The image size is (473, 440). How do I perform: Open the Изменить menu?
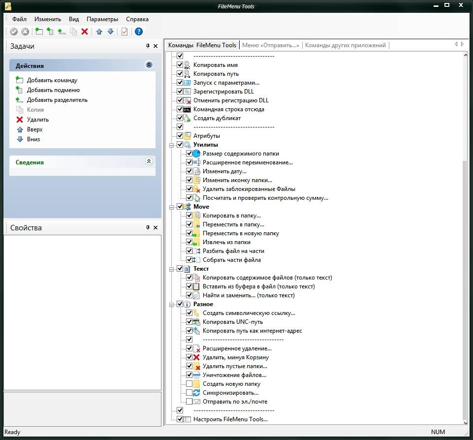(48, 19)
